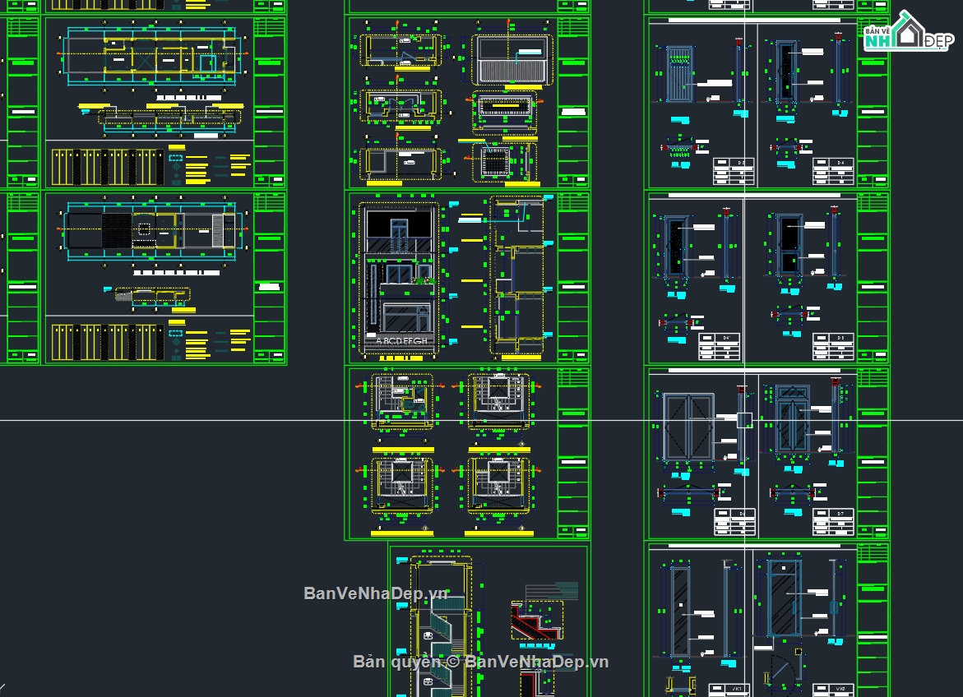Click the D5 door label table
The height and width of the screenshot is (697, 963).
click(833, 347)
